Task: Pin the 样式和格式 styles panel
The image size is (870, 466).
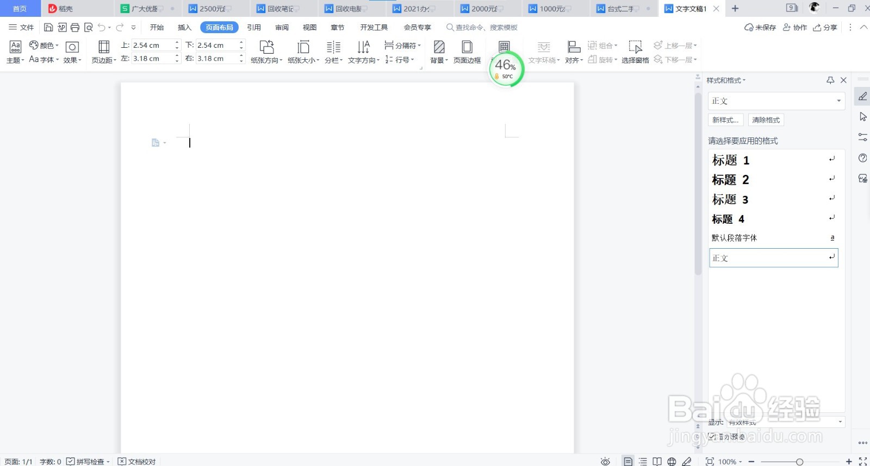Action: pos(830,80)
